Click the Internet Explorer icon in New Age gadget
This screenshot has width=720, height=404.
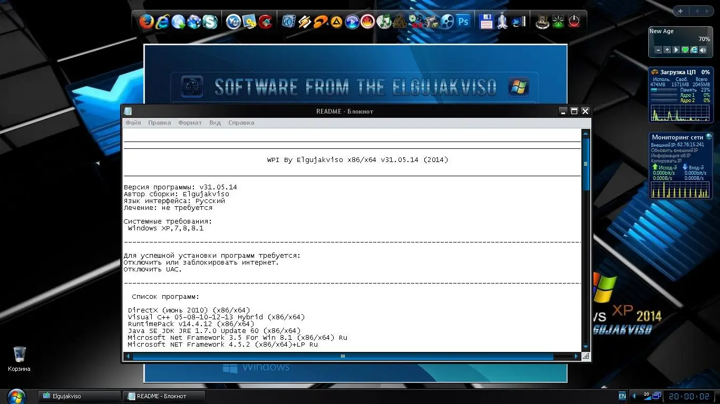(x=694, y=50)
